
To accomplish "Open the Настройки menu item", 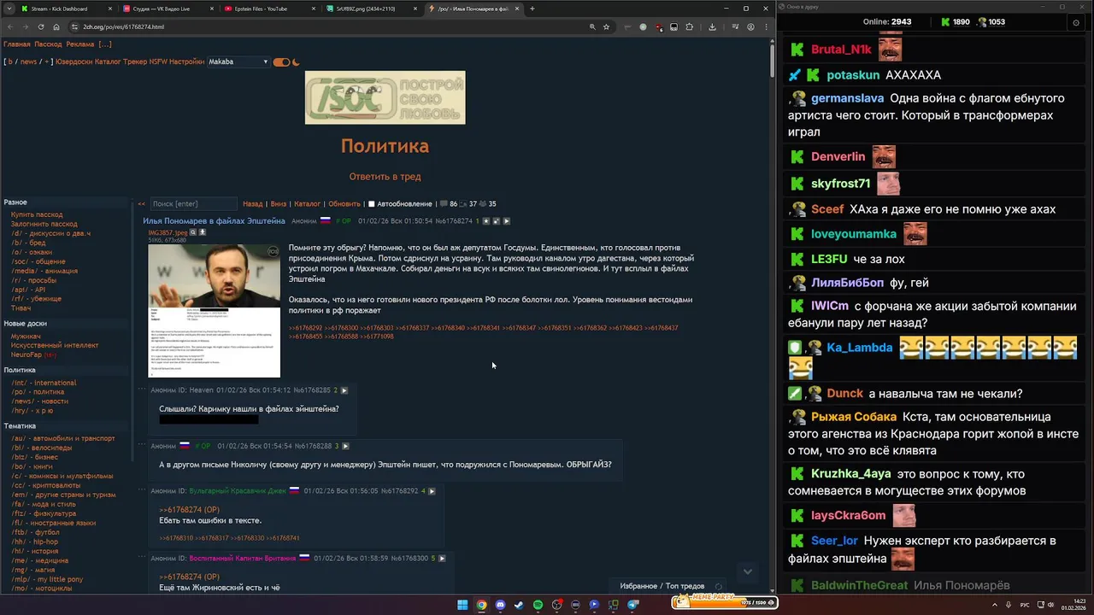I will (x=186, y=61).
